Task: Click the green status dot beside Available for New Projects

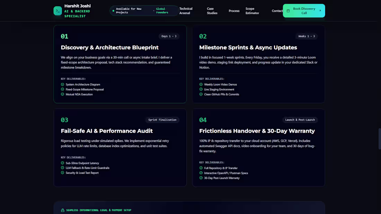Action: pos(113,11)
